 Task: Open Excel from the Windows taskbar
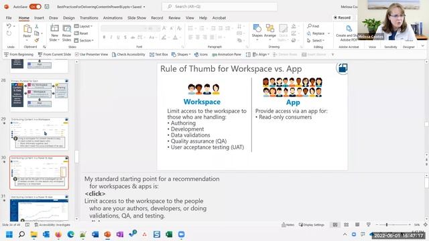[x=169, y=234]
